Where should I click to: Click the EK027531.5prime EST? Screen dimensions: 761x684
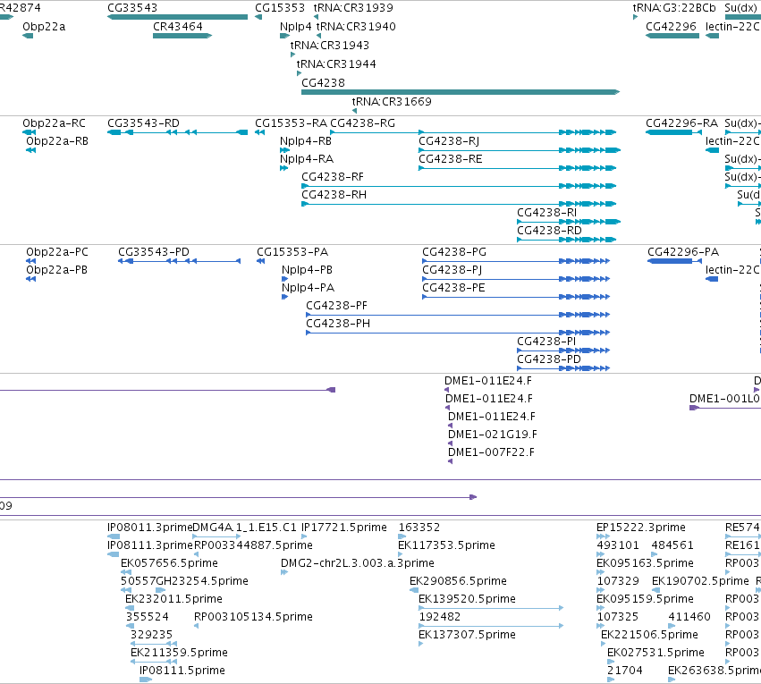click(x=610, y=662)
